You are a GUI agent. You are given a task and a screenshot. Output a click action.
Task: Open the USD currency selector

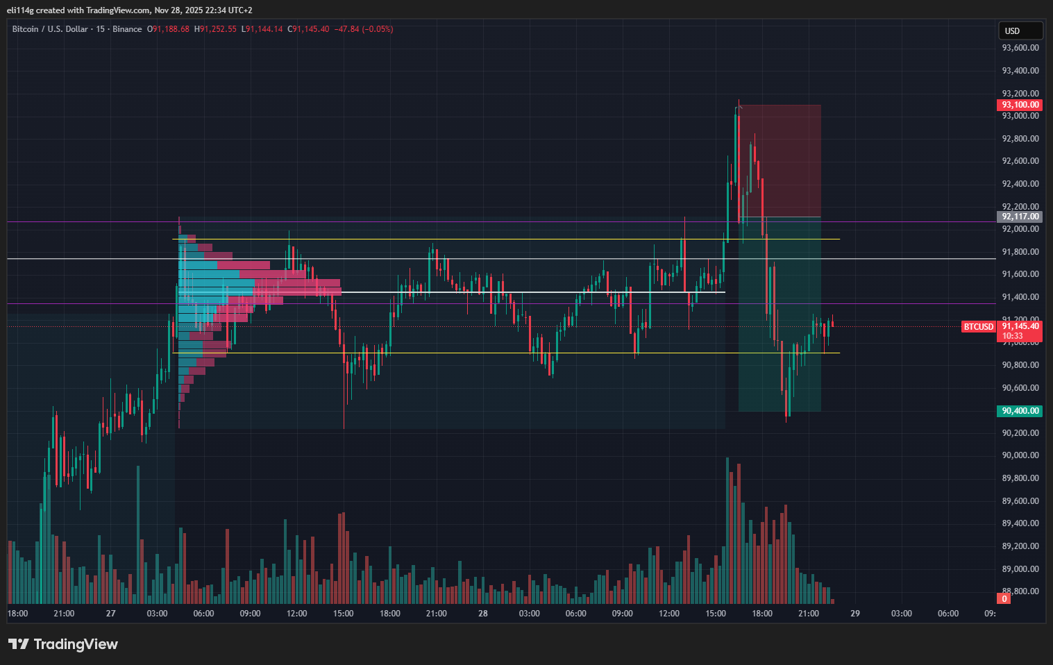click(x=1020, y=31)
